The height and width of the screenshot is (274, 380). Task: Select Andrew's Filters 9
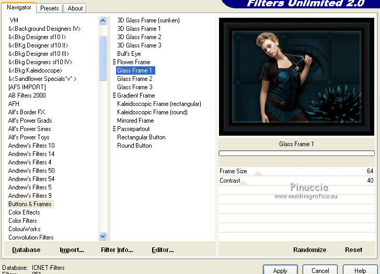coord(30,196)
